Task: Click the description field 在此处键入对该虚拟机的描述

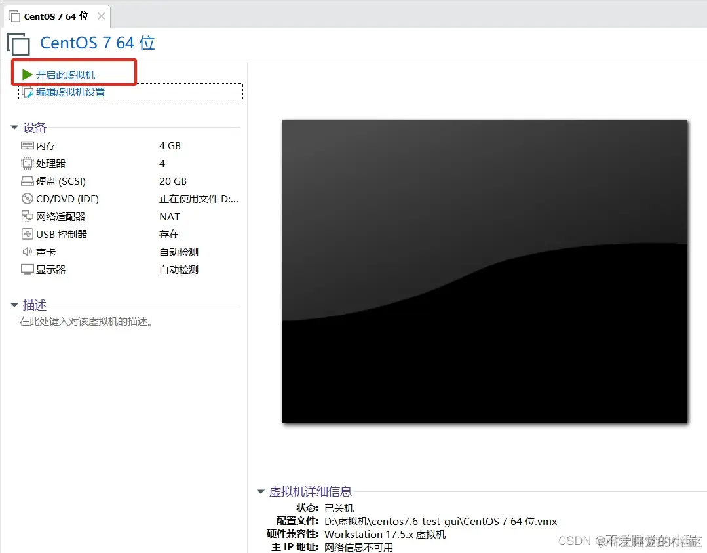Action: coord(86,322)
